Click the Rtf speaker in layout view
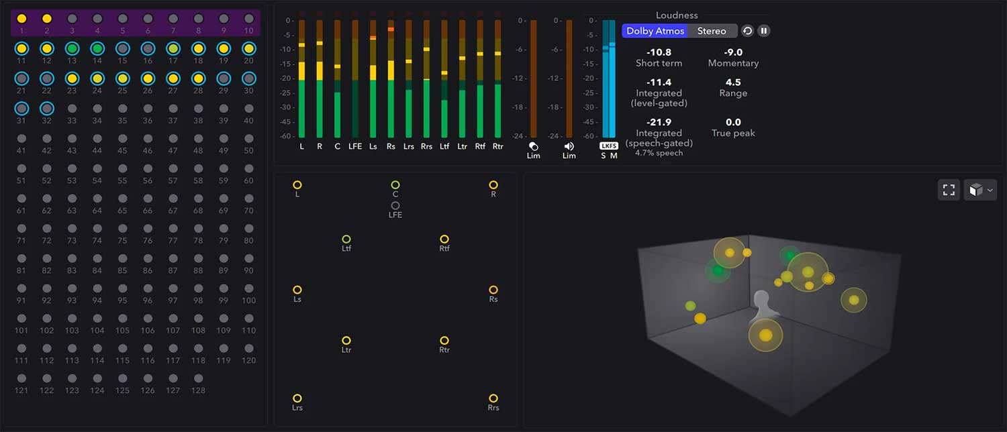Viewport: 1007px width, 432px height. (x=444, y=239)
